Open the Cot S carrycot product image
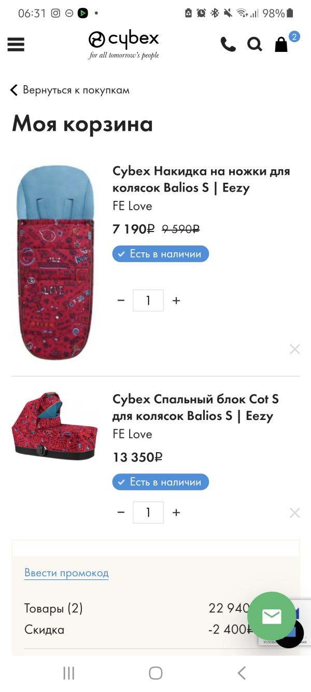Image resolution: width=311 pixels, height=692 pixels. click(55, 427)
